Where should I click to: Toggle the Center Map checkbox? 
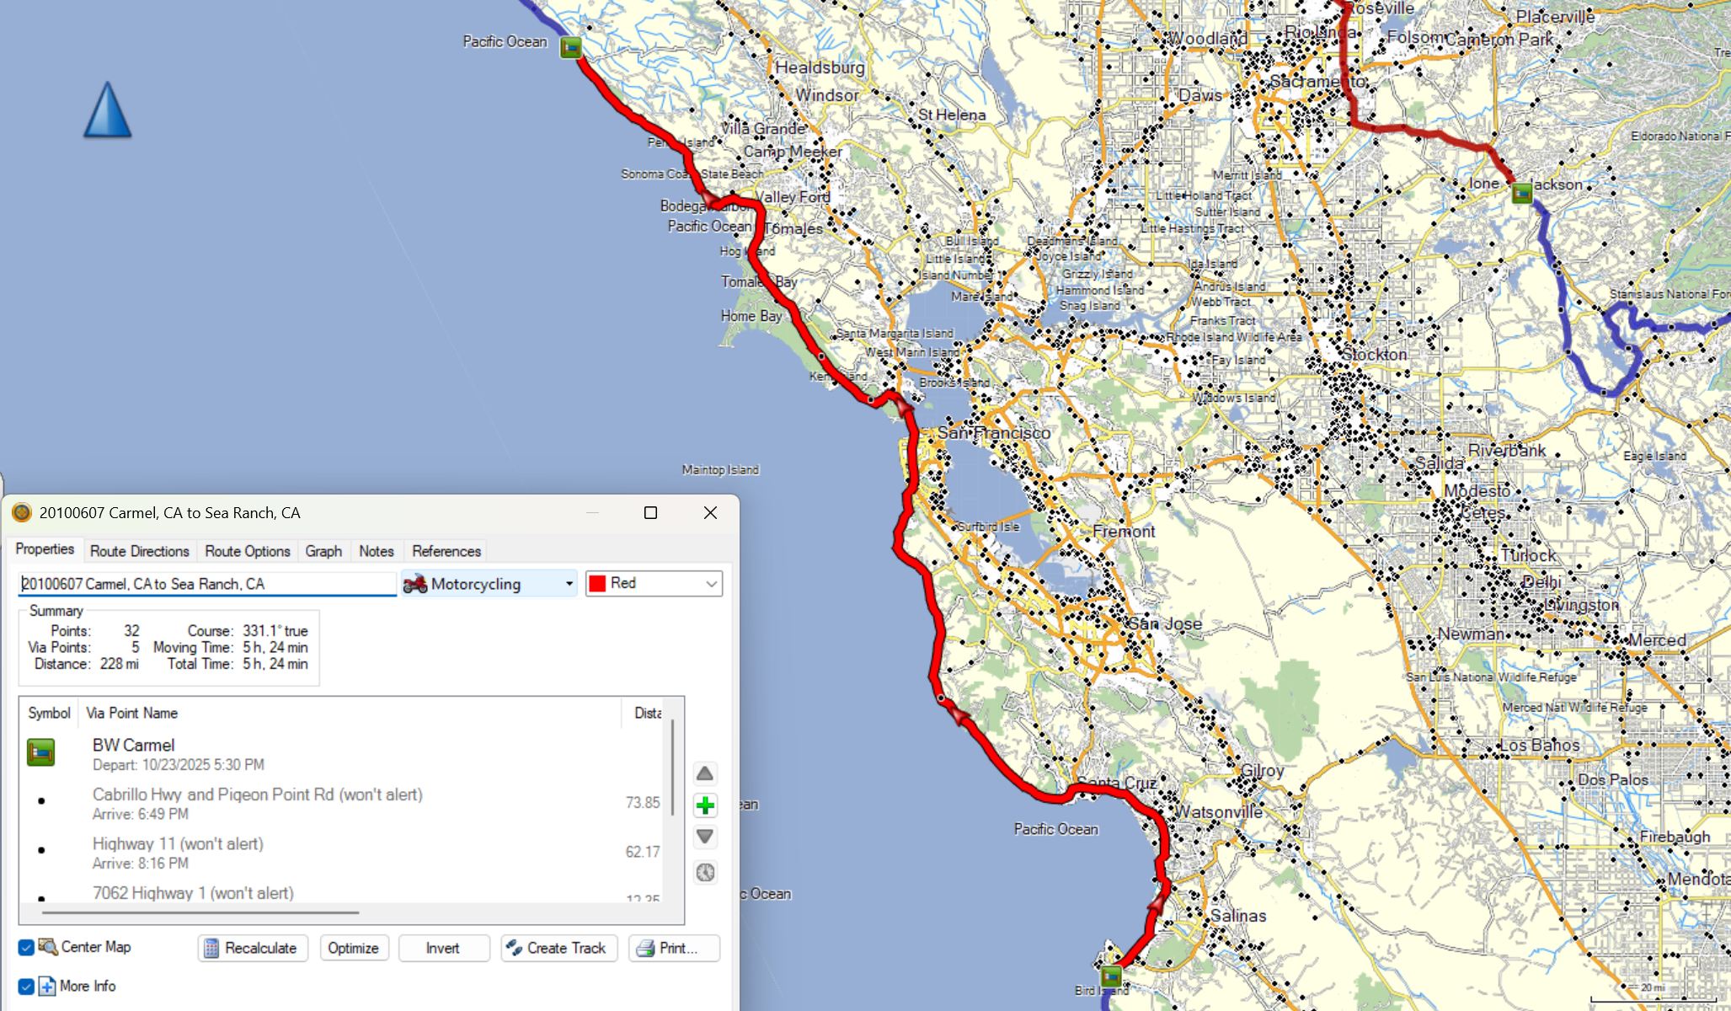tap(26, 948)
